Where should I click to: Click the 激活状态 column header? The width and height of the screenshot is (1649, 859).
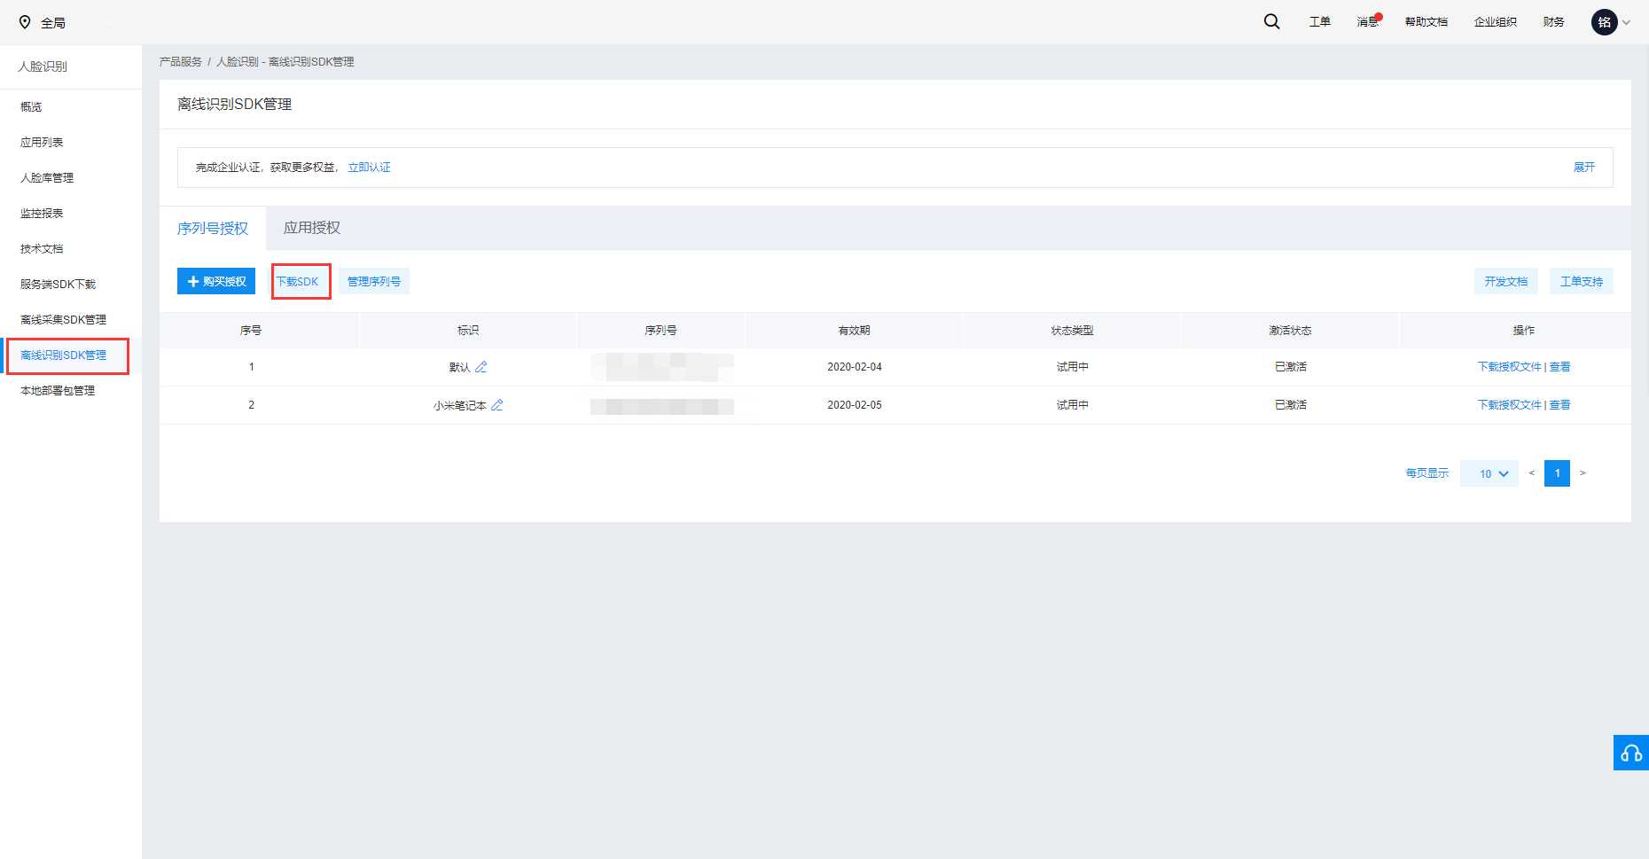click(x=1290, y=331)
